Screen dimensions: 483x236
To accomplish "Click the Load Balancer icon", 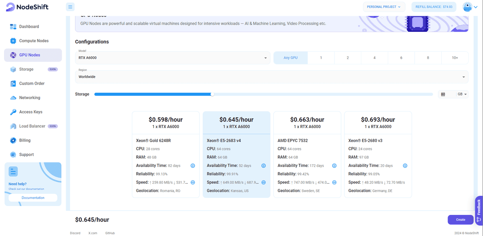I will click(x=13, y=126).
